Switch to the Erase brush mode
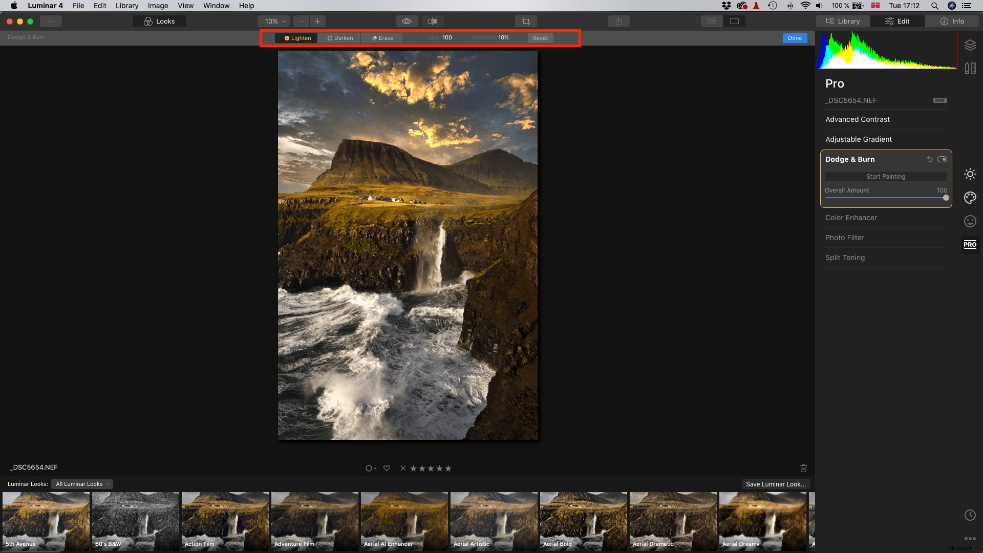Image resolution: width=983 pixels, height=553 pixels. pyautogui.click(x=381, y=37)
